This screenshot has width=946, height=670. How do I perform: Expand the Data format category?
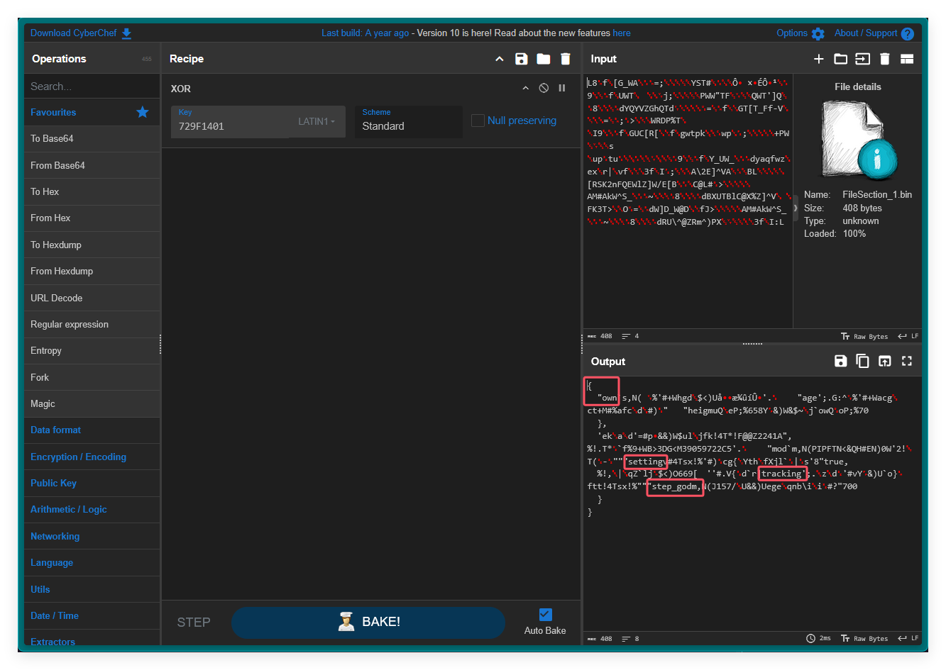point(92,430)
